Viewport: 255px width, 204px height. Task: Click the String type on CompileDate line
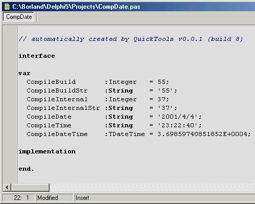tap(121, 117)
